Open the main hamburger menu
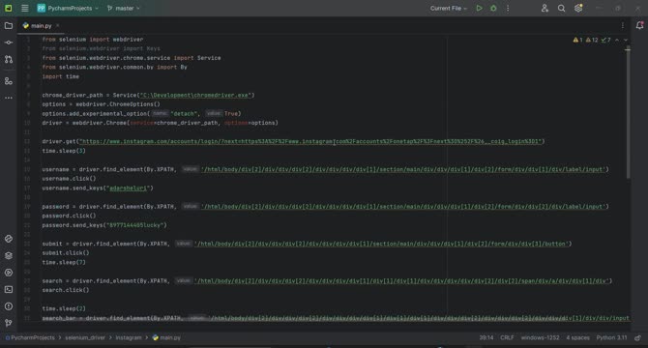Viewport: 648px width, 348px height. tap(25, 9)
